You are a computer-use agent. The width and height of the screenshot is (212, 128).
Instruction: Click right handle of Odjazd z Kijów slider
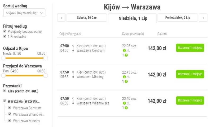pyautogui.click(x=46, y=58)
